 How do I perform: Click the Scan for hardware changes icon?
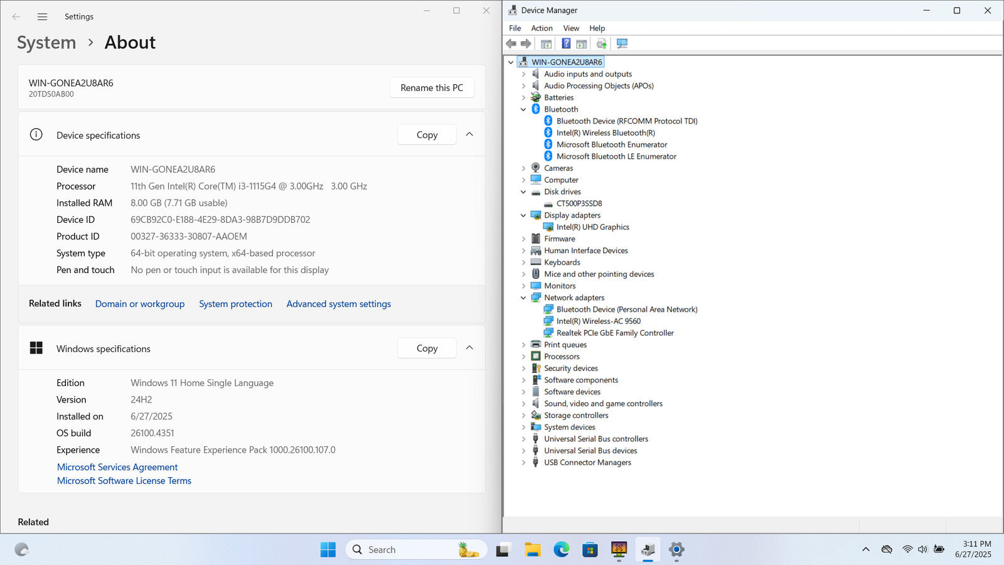(622, 44)
